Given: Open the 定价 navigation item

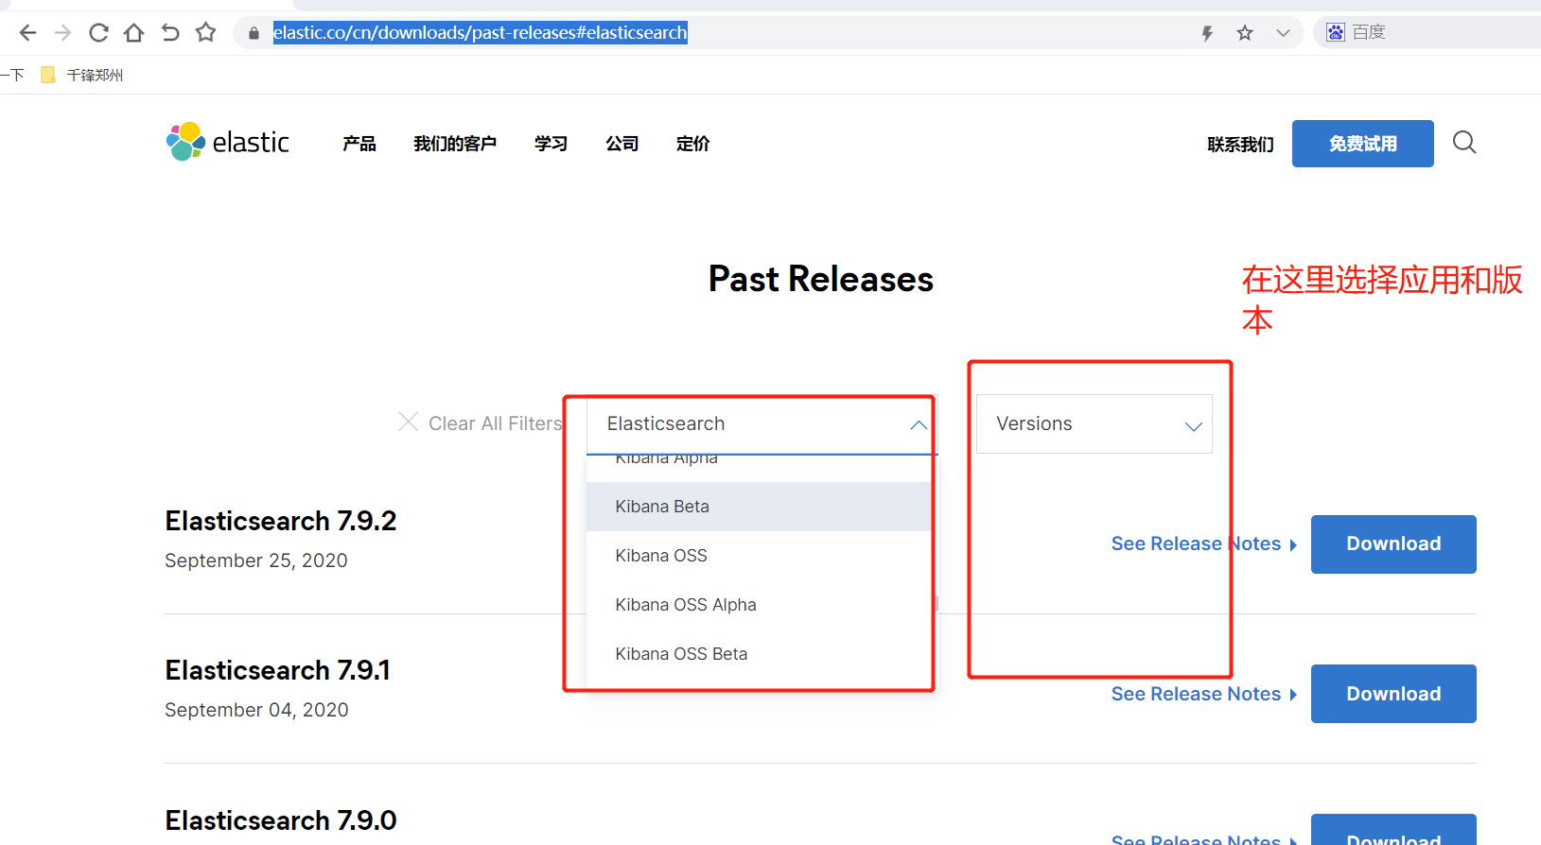Looking at the screenshot, I should 693,144.
